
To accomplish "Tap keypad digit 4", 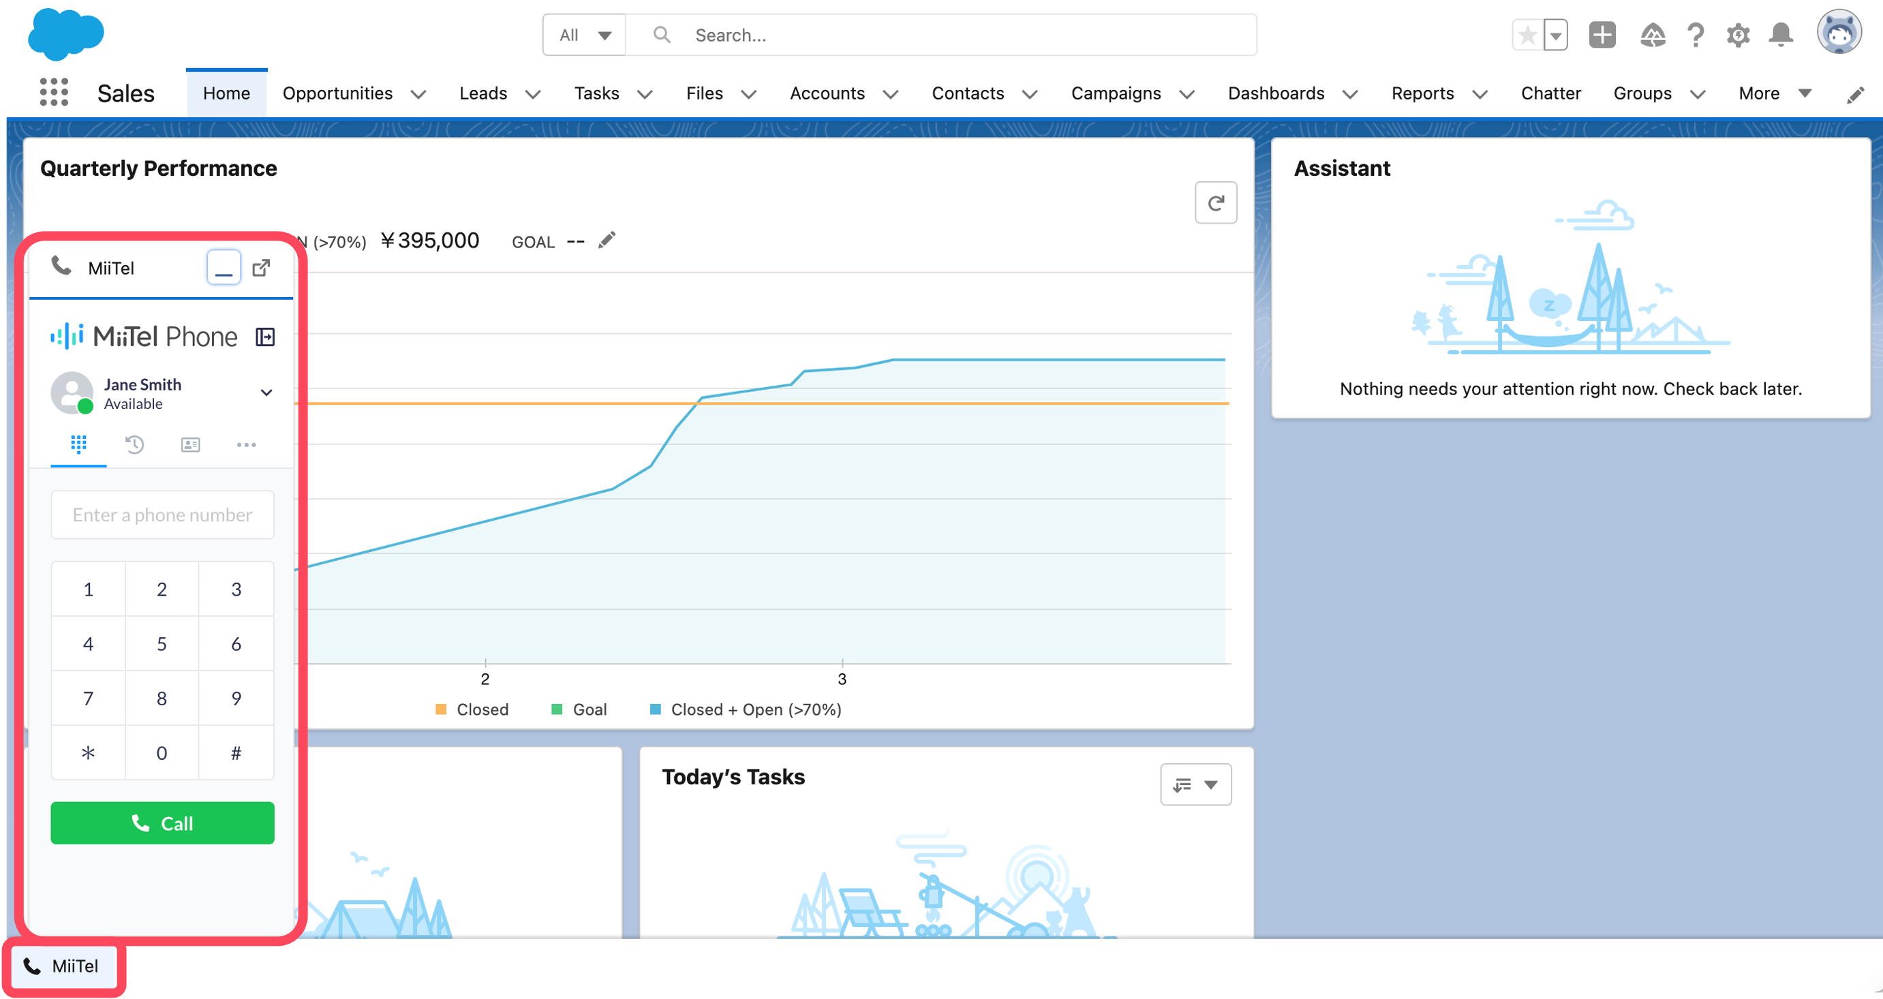I will 89,644.
